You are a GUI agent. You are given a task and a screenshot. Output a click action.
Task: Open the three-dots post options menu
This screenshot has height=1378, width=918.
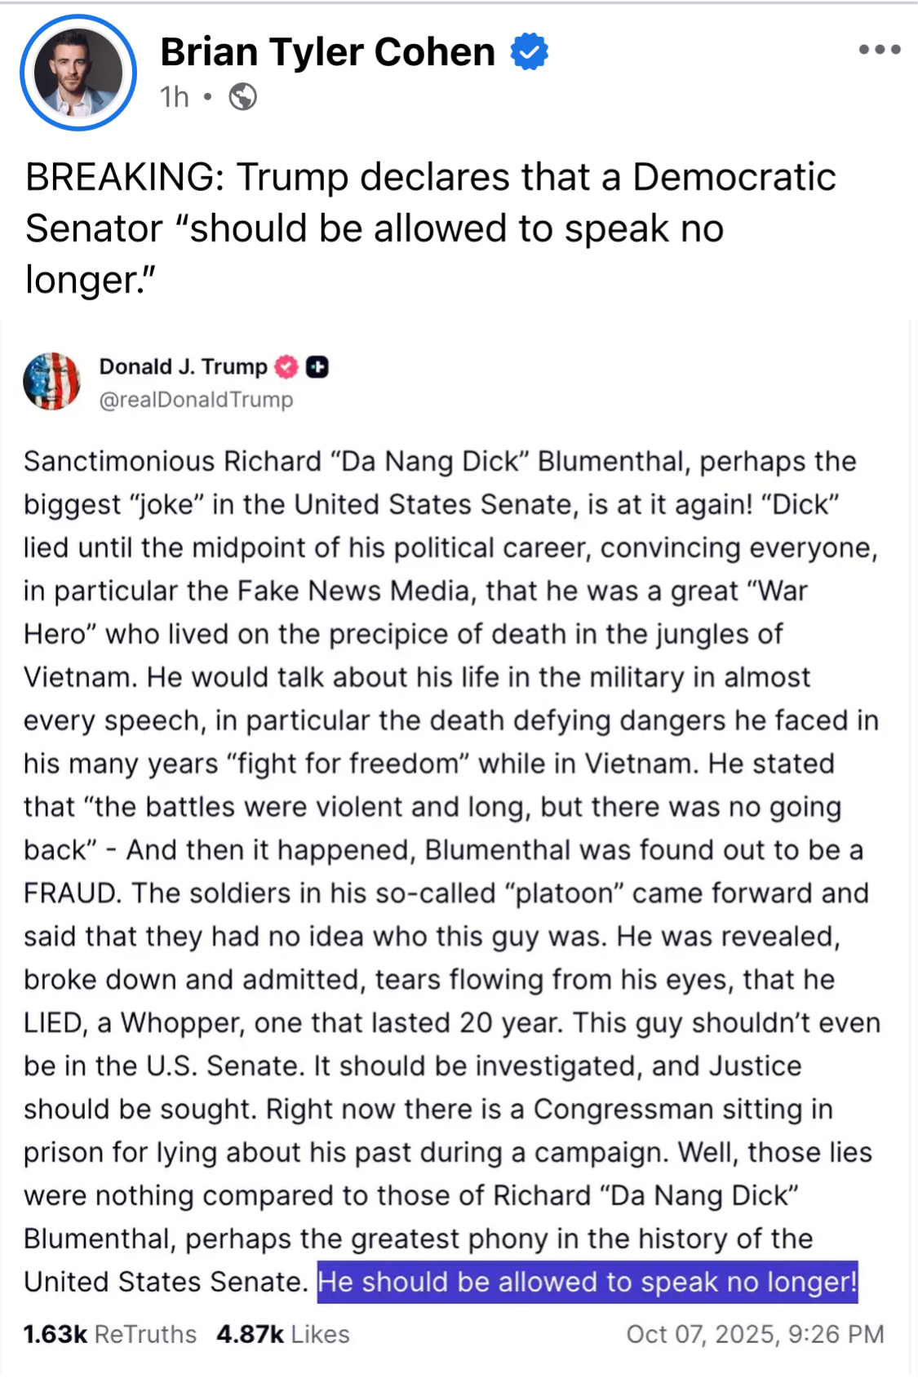pos(879,50)
